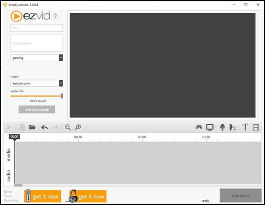
Task: Click the more music link
Action: 38,101
